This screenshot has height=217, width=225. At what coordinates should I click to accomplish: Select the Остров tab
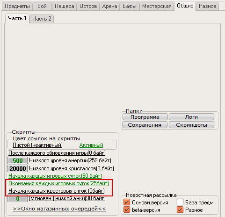[88, 6]
